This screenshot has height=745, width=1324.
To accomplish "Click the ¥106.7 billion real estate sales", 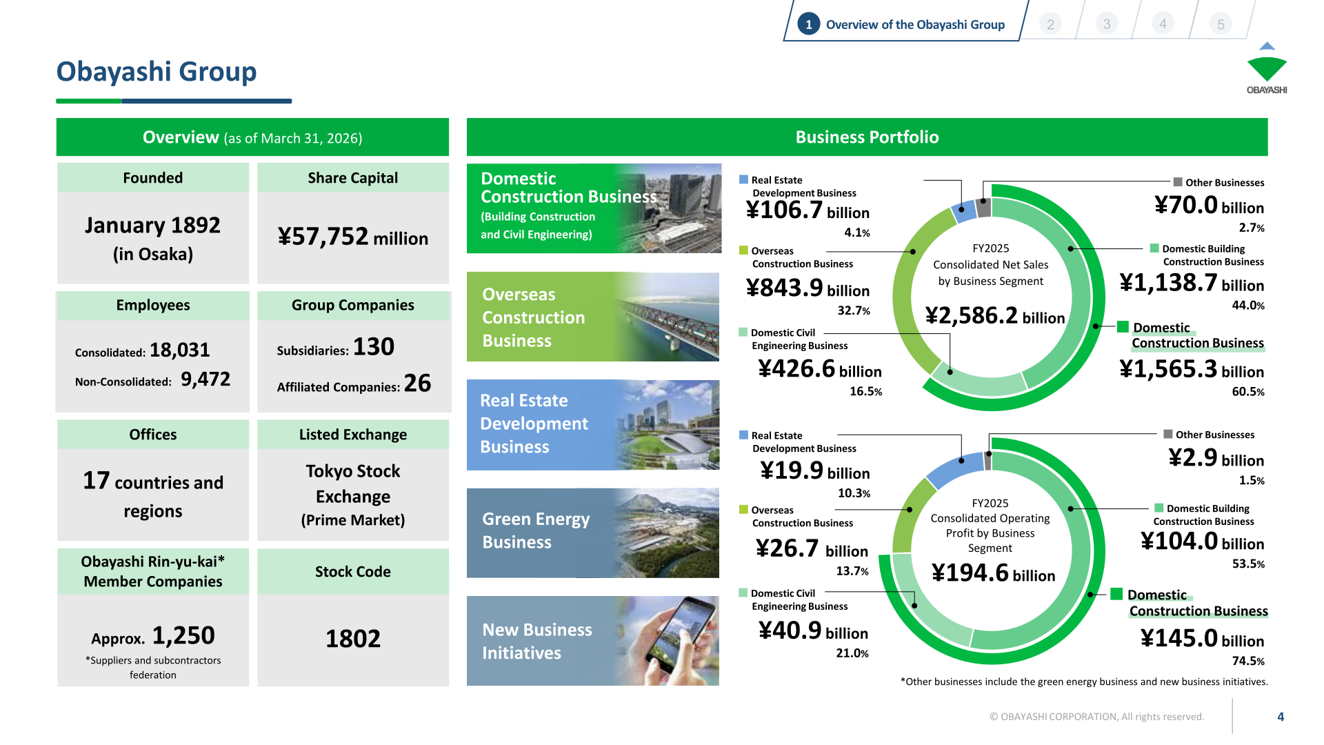I will tap(808, 210).
